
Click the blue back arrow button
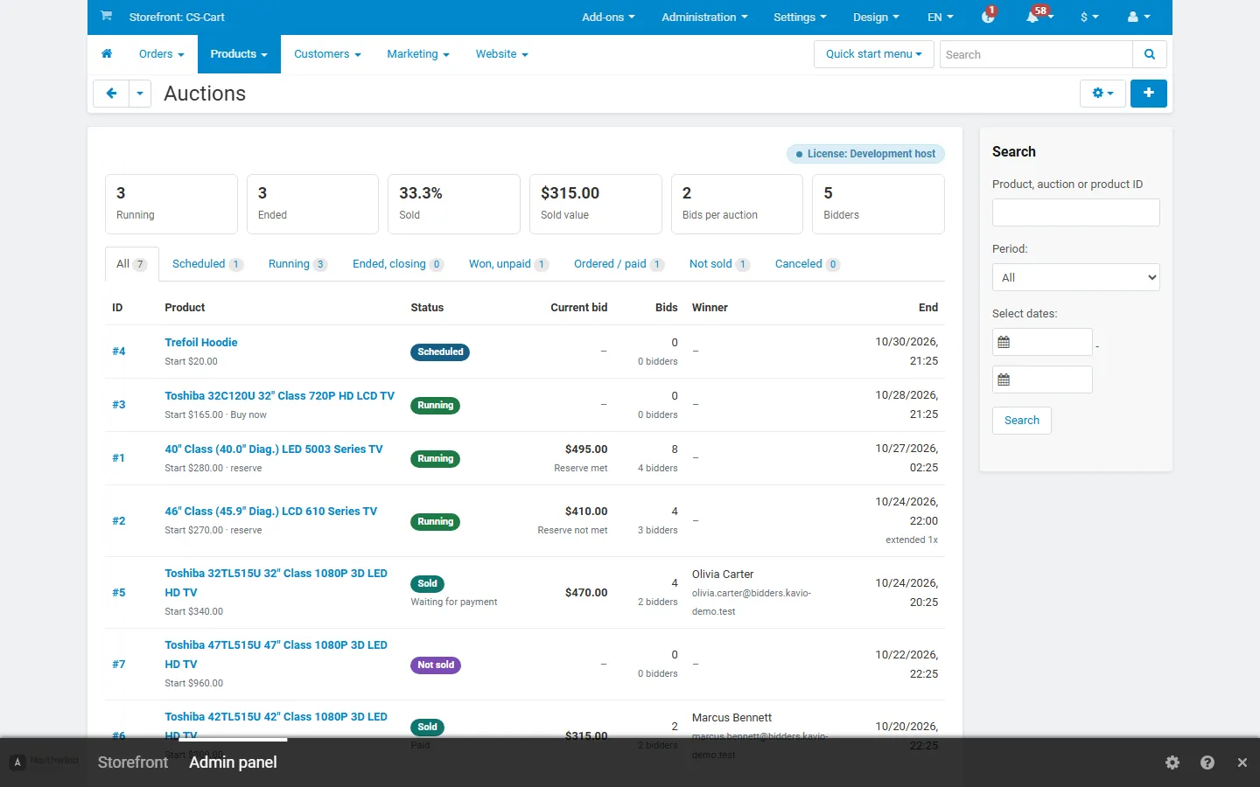click(111, 94)
